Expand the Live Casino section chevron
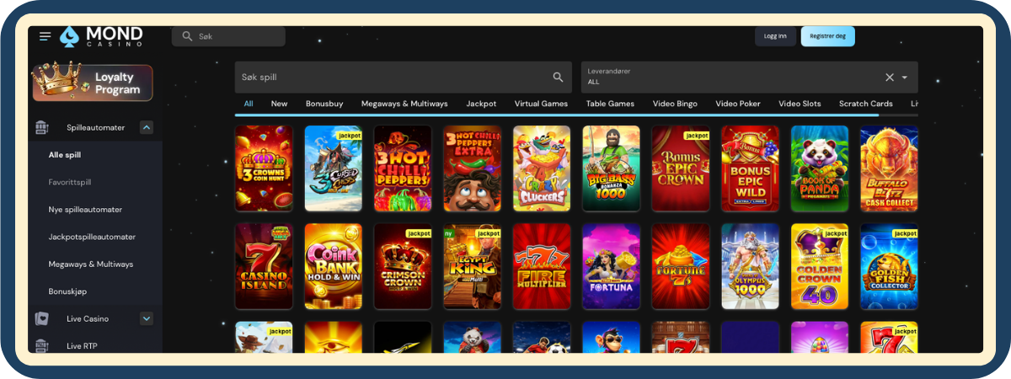1011x379 pixels. [x=147, y=318]
